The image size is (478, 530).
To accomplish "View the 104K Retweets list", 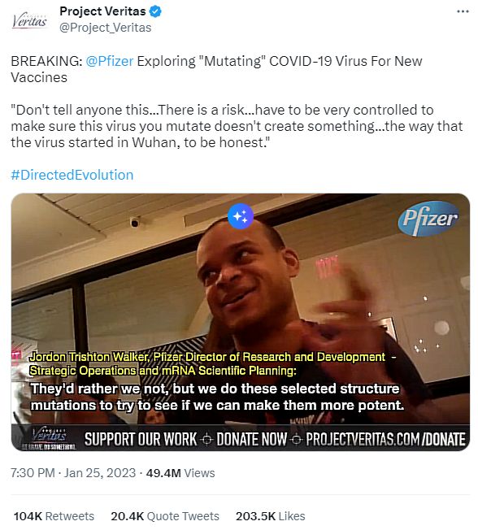I will pyautogui.click(x=54, y=516).
